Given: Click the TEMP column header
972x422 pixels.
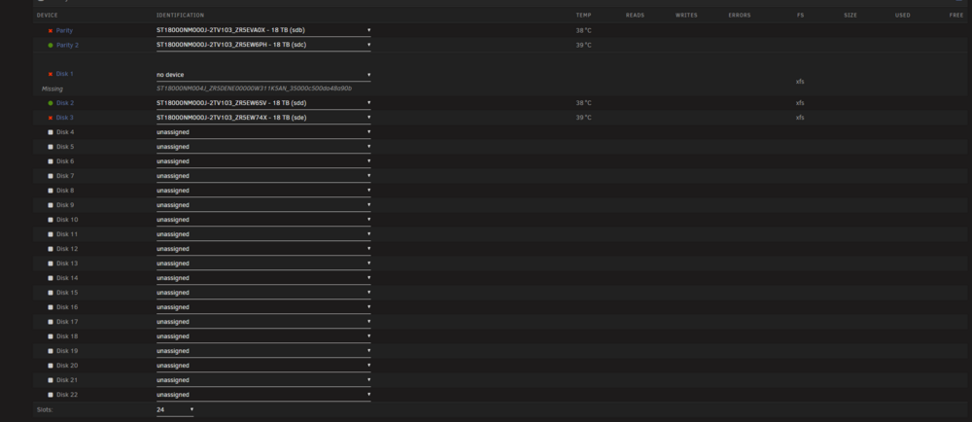Looking at the screenshot, I should point(583,16).
